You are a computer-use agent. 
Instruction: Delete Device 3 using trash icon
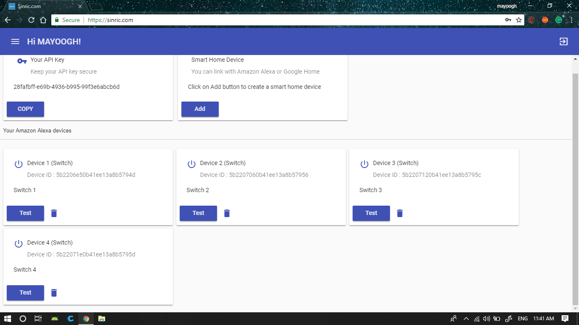pyautogui.click(x=400, y=213)
